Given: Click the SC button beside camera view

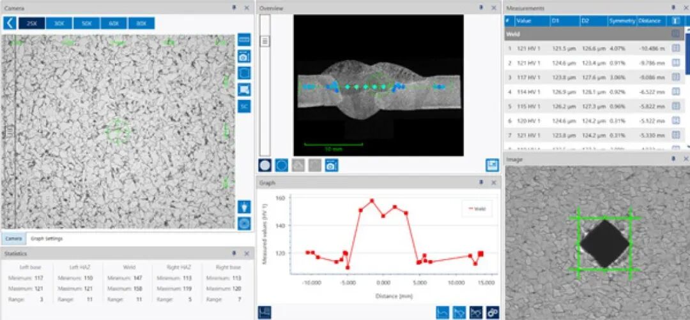Looking at the screenshot, I should point(244,106).
